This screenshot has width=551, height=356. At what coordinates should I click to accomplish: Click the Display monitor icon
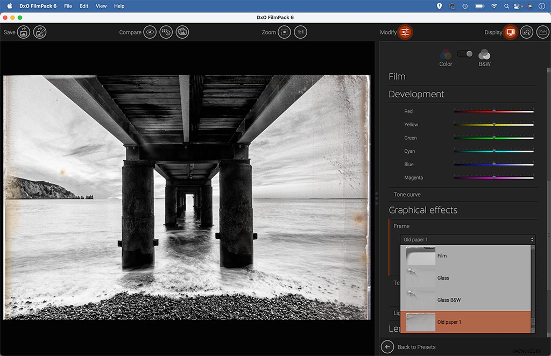pyautogui.click(x=510, y=32)
